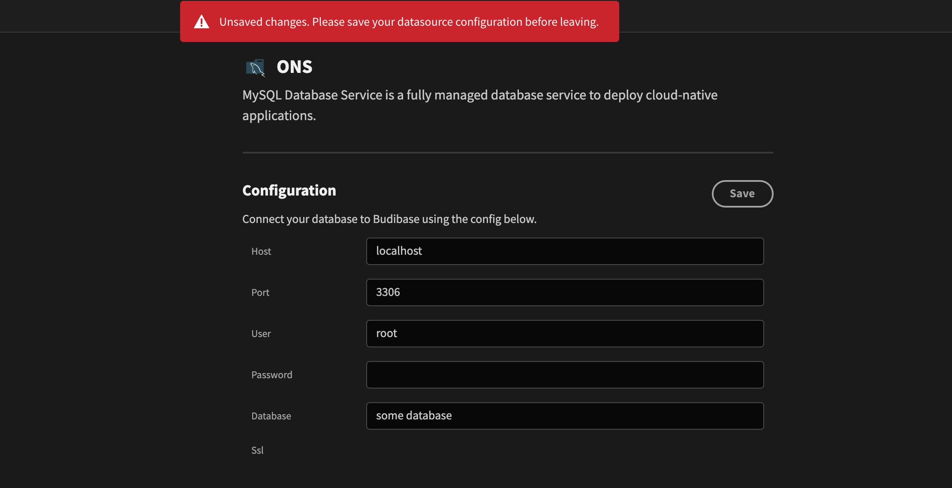
Task: Click the Host label
Action: 261,251
